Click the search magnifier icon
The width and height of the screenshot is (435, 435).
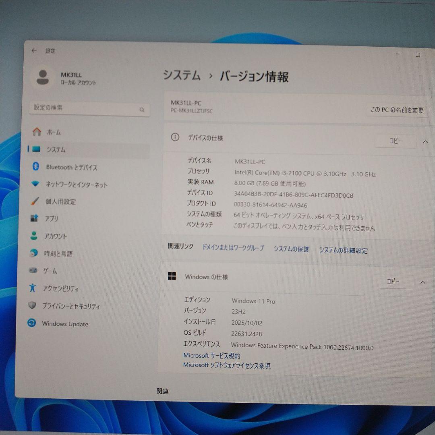coord(142,110)
